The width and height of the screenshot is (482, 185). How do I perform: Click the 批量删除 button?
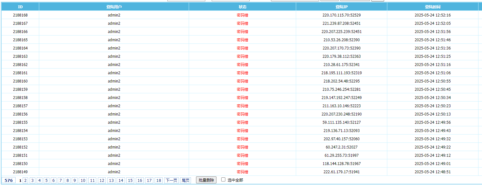[206, 180]
